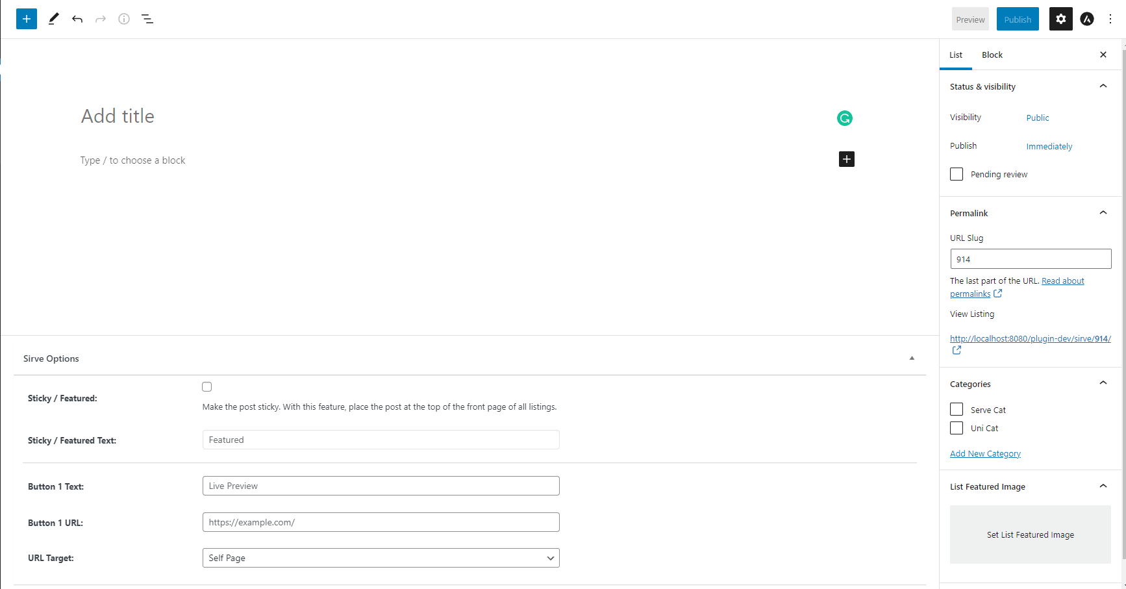Check the Pending review box
The width and height of the screenshot is (1126, 589).
pos(957,174)
